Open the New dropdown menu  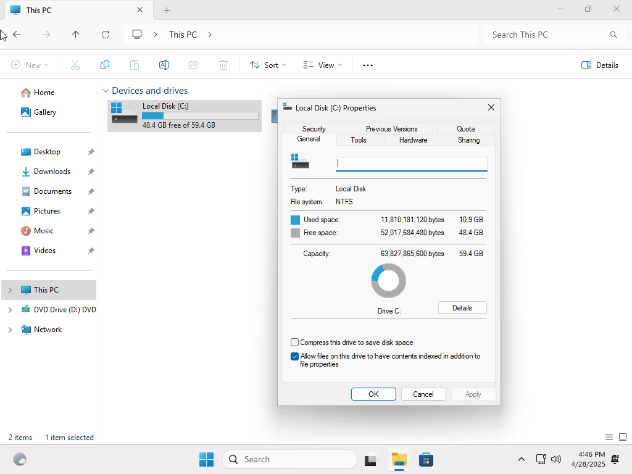[x=30, y=65]
